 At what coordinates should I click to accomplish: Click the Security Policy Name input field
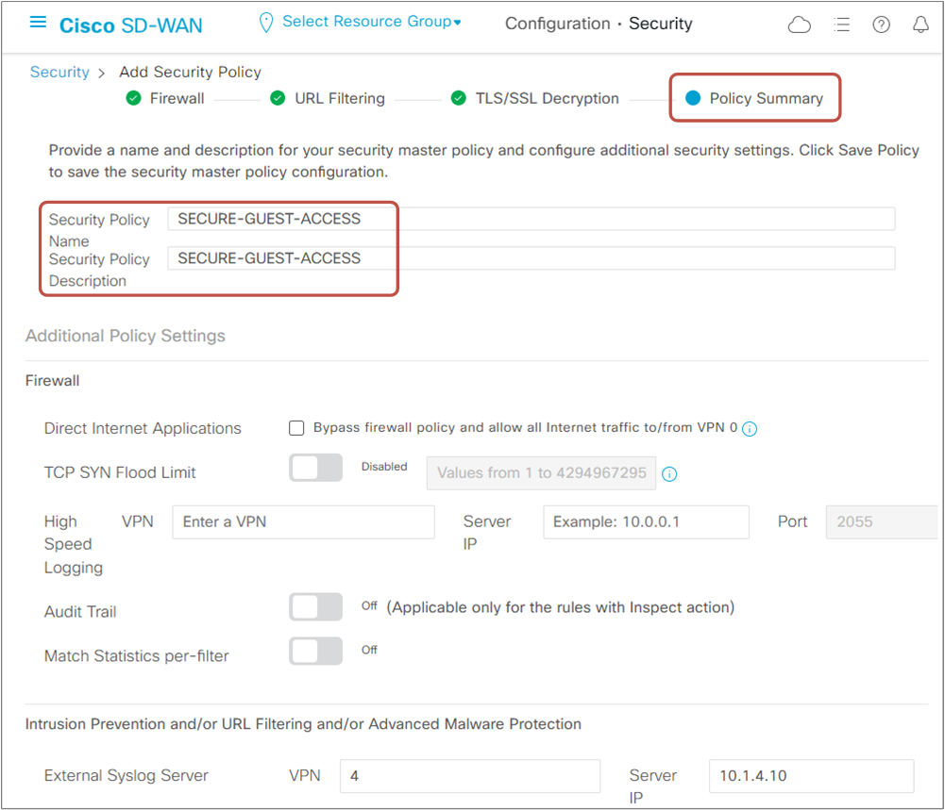[x=529, y=218]
